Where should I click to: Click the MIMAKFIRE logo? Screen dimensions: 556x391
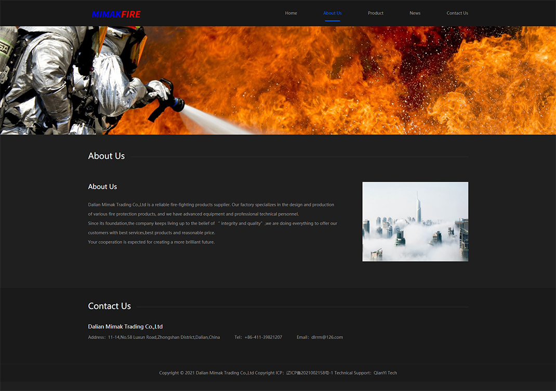pos(116,14)
